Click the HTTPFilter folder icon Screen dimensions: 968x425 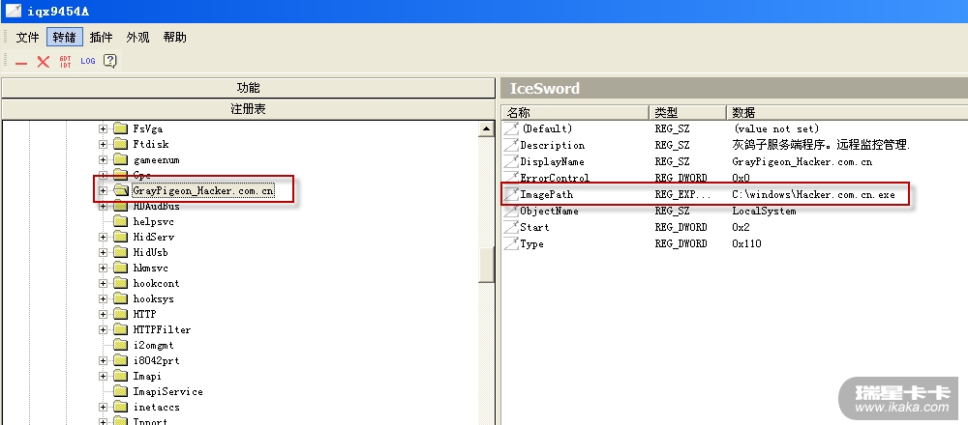(x=120, y=329)
